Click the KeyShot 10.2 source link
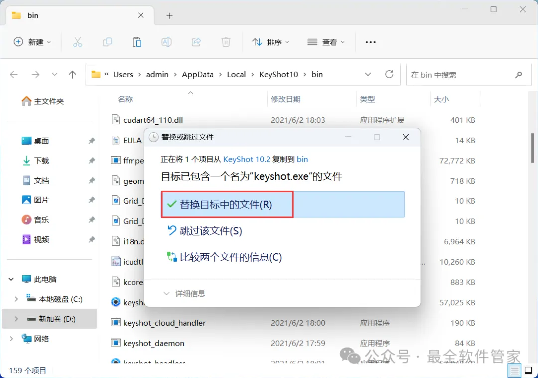 [x=247, y=159]
